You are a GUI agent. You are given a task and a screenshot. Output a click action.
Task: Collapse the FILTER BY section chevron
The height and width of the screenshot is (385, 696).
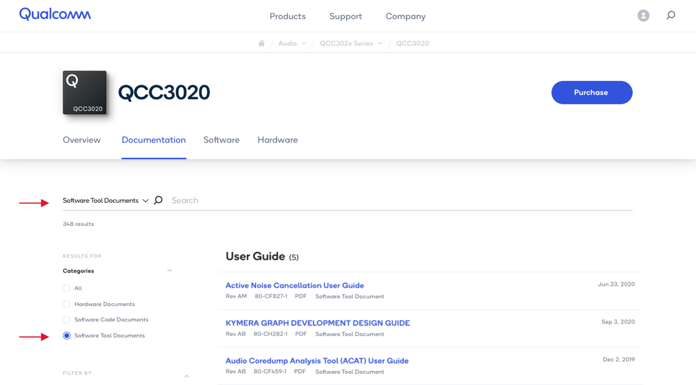click(186, 375)
